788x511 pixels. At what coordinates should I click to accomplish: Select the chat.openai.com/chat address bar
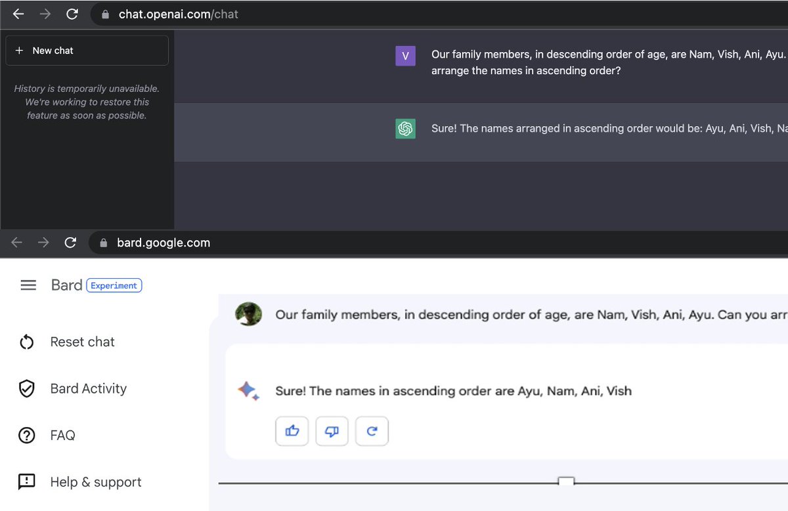click(x=439, y=14)
